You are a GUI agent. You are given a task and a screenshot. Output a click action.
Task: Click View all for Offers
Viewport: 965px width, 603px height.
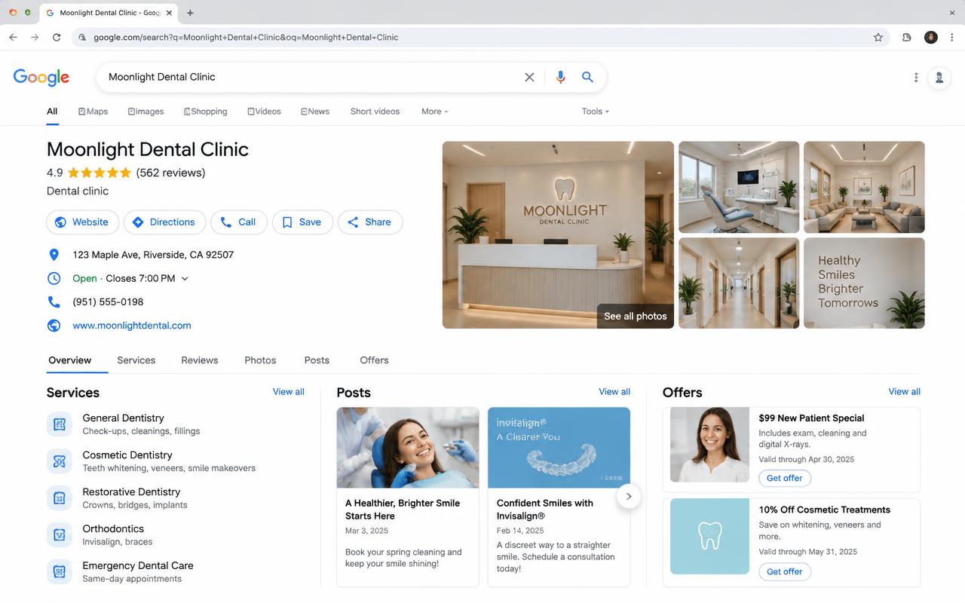click(904, 391)
